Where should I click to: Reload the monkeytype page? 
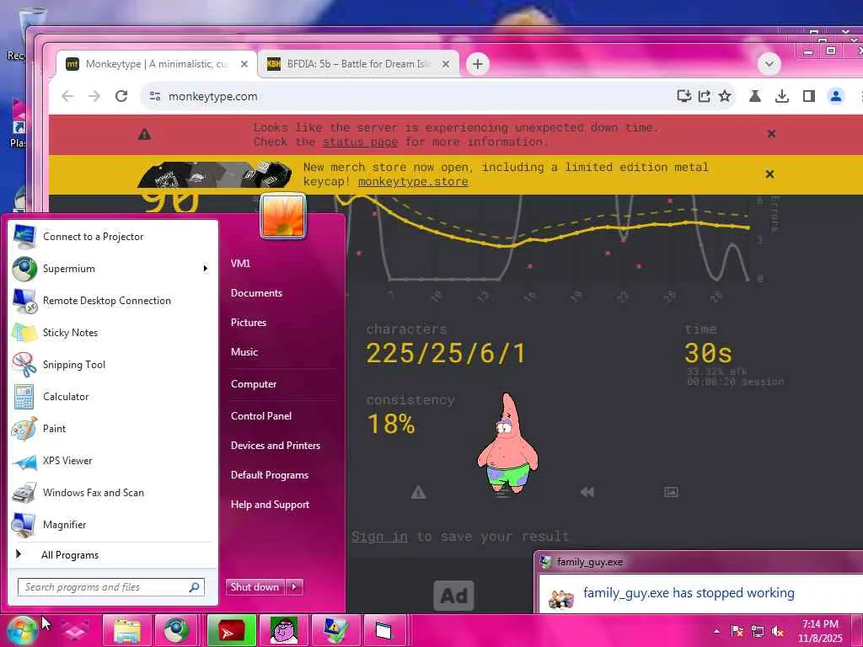click(x=121, y=96)
